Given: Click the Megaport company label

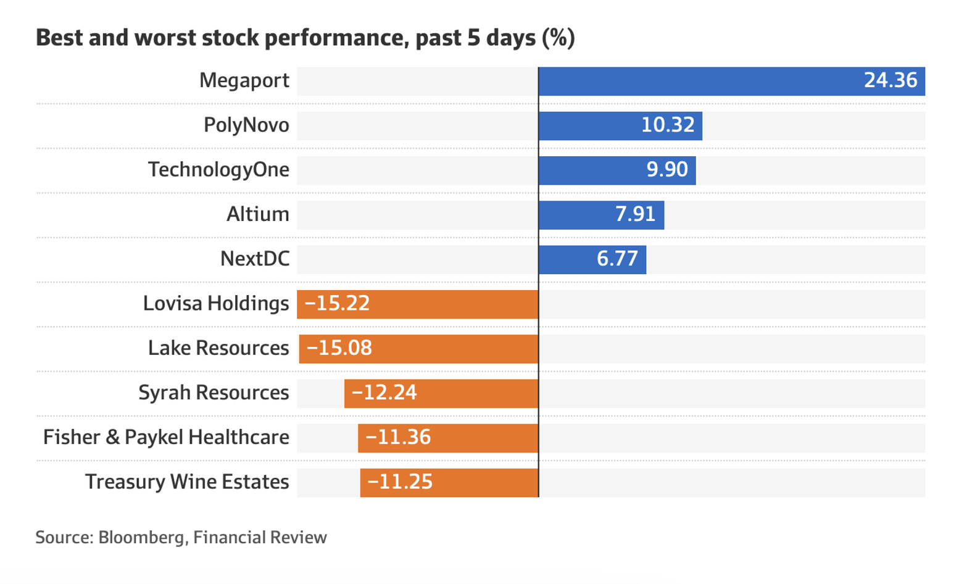Looking at the screenshot, I should point(244,81).
